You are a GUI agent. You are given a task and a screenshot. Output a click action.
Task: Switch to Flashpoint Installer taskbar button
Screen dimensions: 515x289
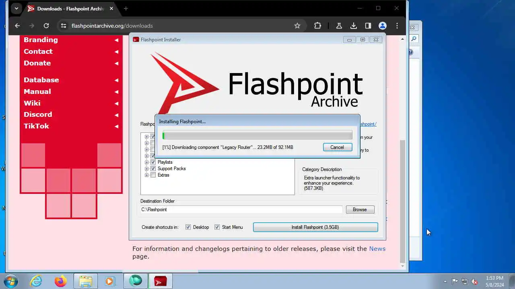pyautogui.click(x=161, y=281)
